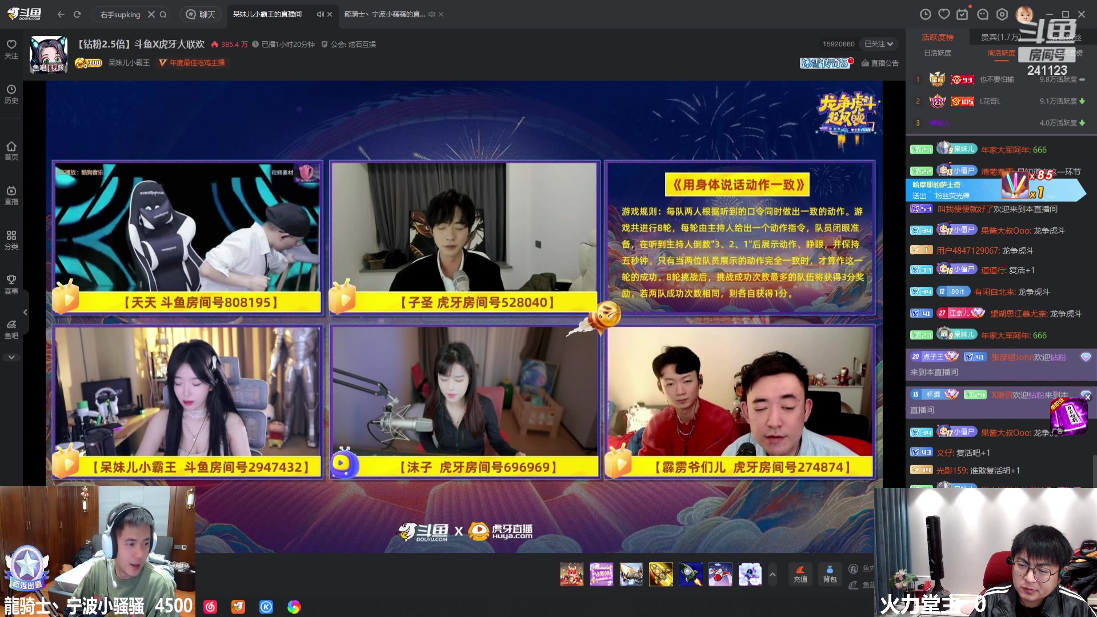Viewport: 1097px width, 617px height.
Task: Click the search magnifier icon
Action: (163, 14)
